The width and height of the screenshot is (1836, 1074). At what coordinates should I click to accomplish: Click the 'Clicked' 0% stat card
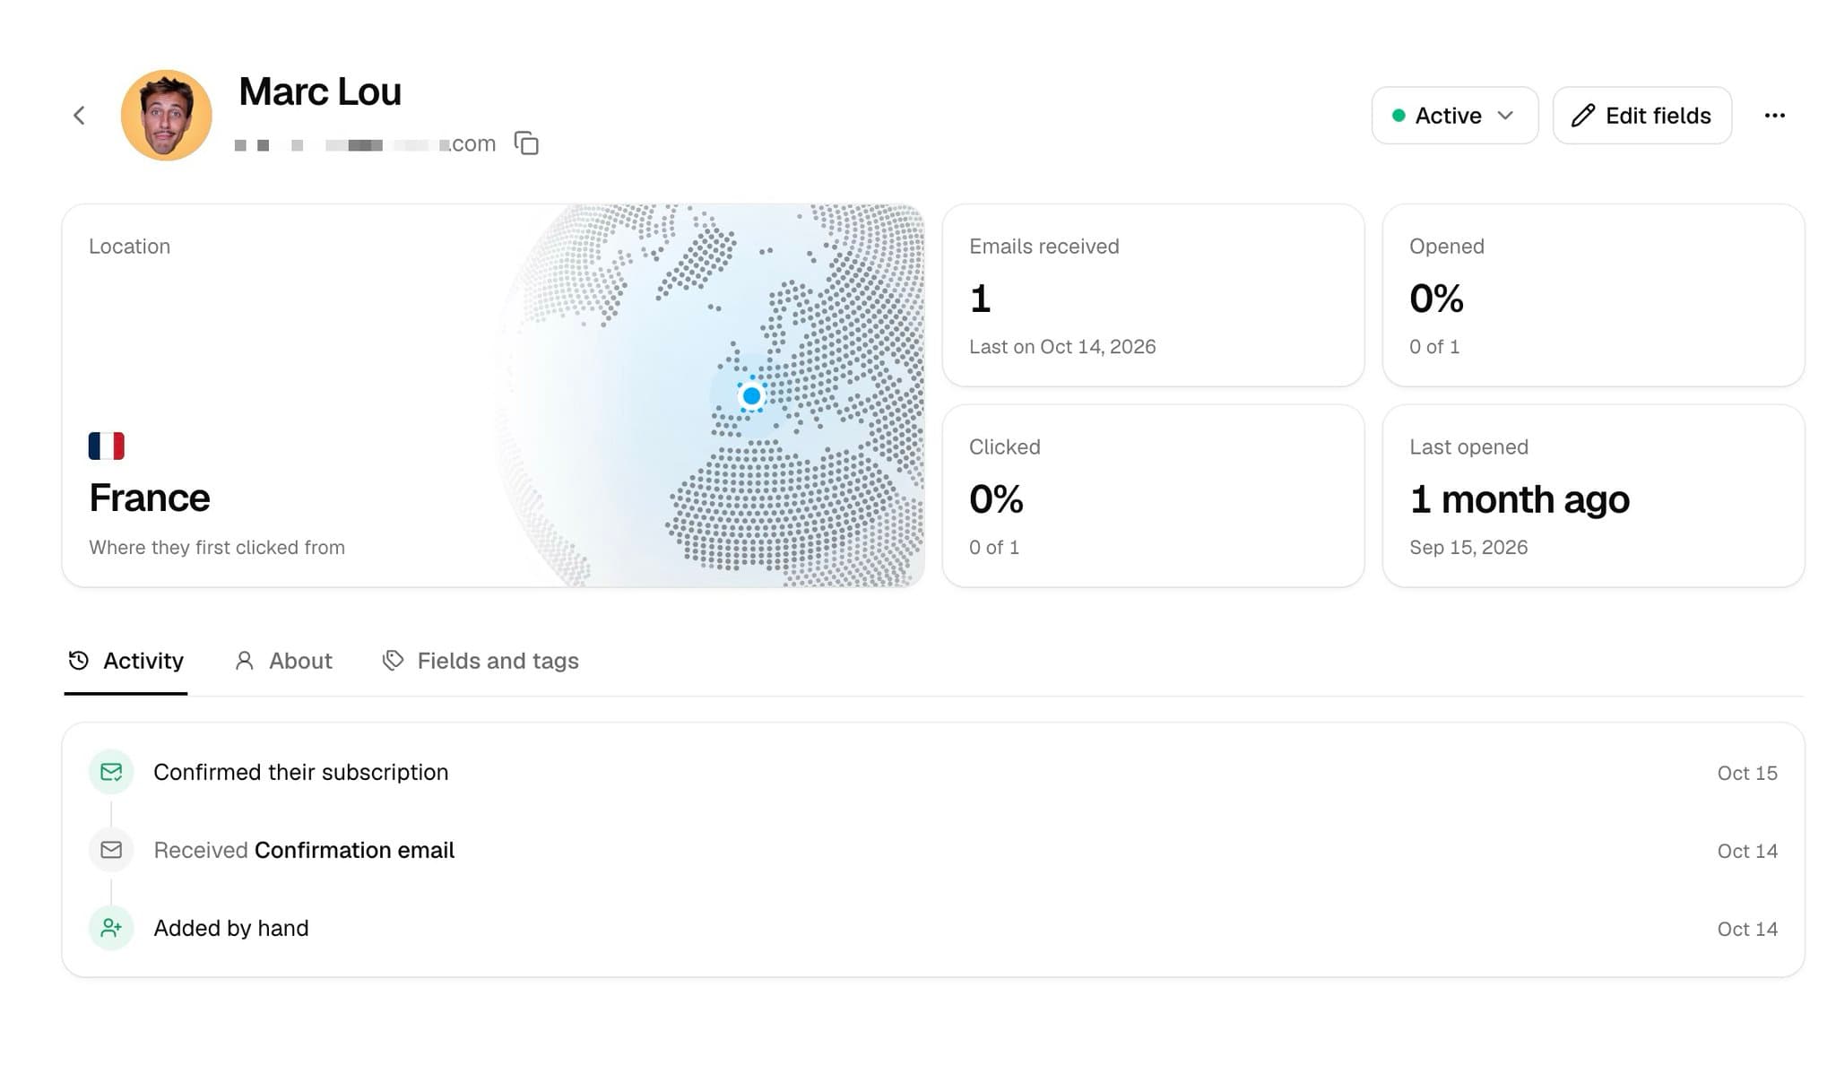point(1153,496)
